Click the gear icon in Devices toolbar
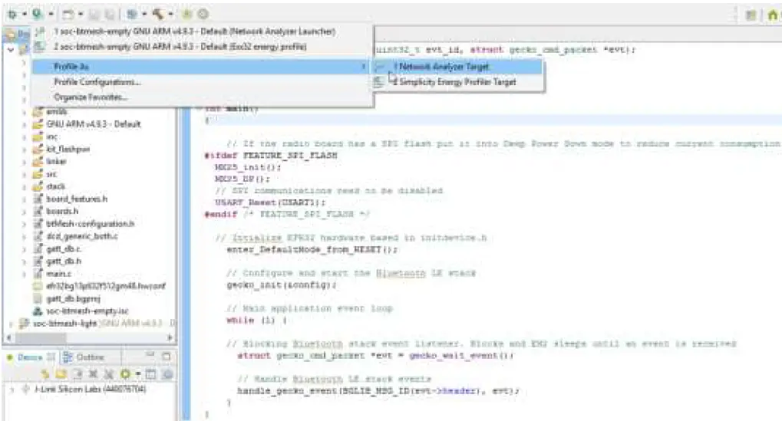782x421 pixels. coord(125,373)
